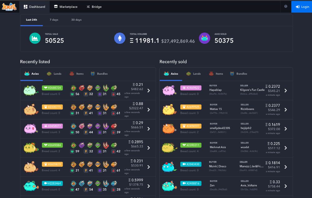Click the Ethereum Total Volume icon

click(120, 38)
